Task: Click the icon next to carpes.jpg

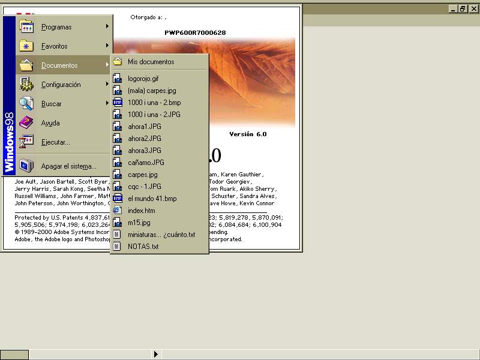Action: (x=118, y=175)
